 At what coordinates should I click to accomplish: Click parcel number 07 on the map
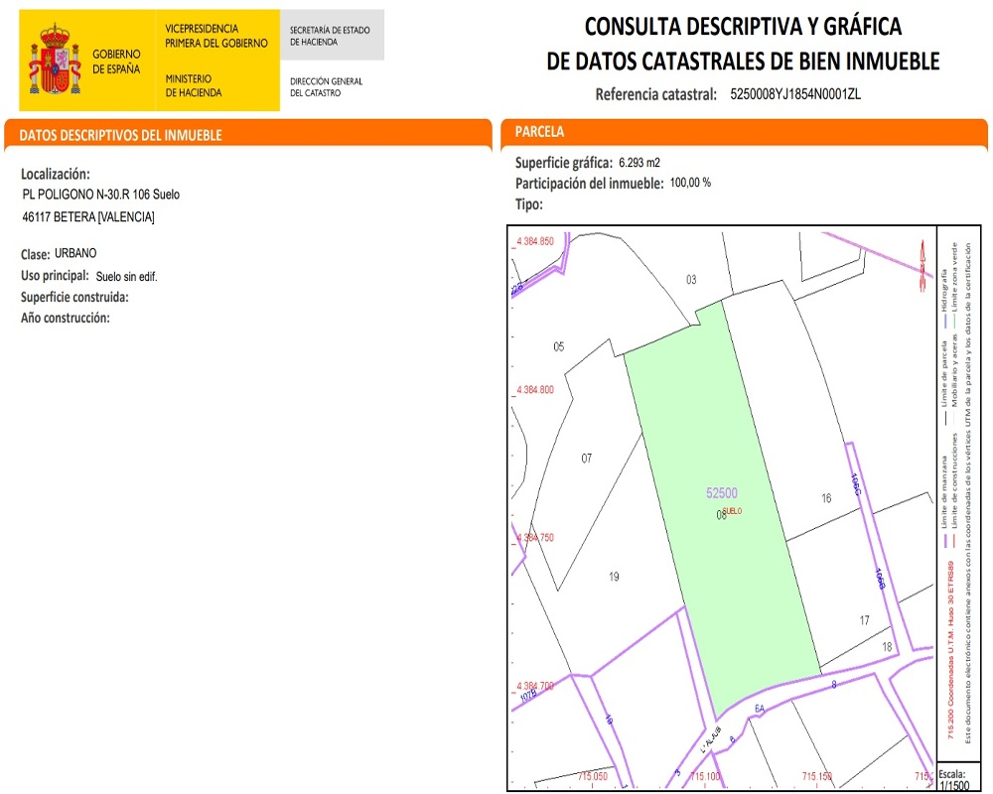(x=587, y=459)
